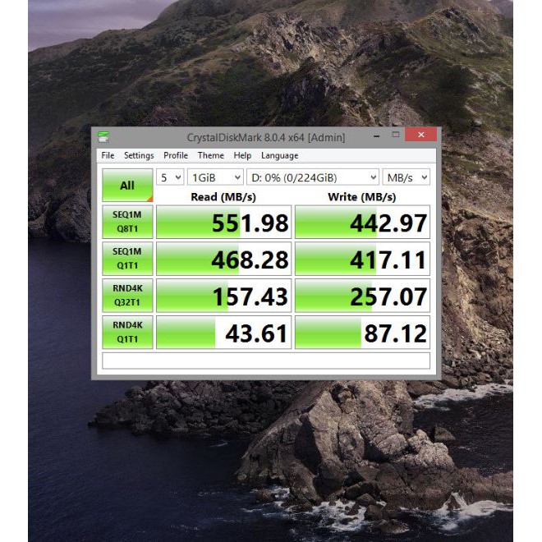
Task: Select the 442.97 write result
Action: [362, 222]
